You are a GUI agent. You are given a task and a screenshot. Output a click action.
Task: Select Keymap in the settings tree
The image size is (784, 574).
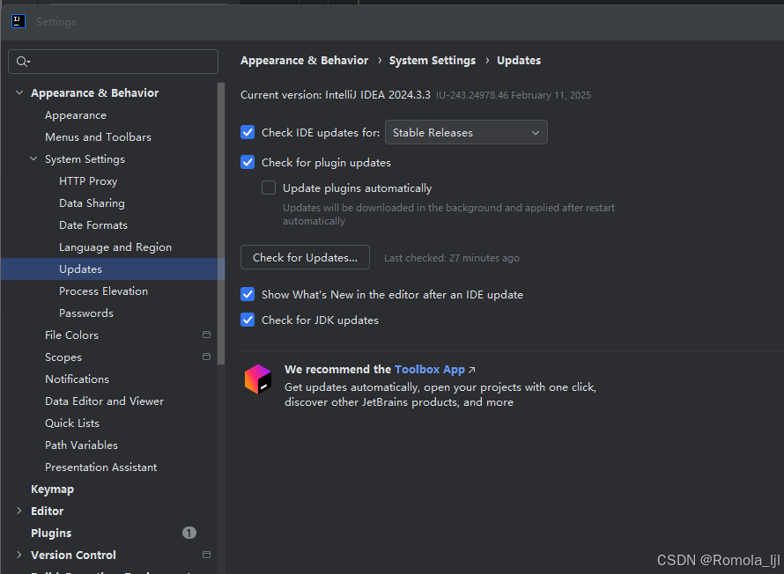click(x=52, y=489)
